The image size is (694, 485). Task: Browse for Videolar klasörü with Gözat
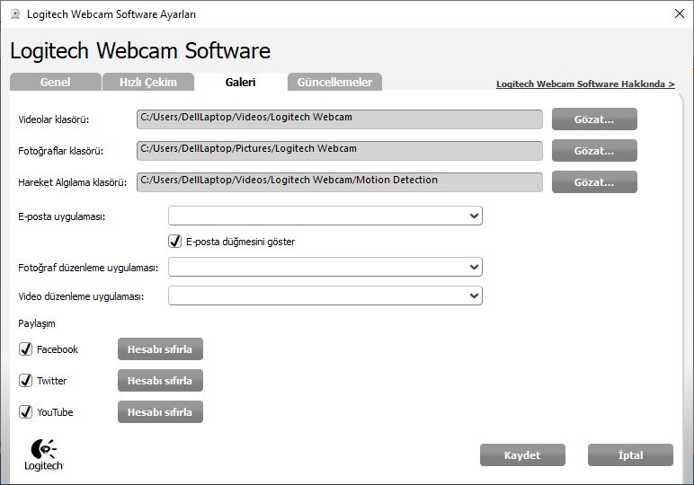(594, 119)
